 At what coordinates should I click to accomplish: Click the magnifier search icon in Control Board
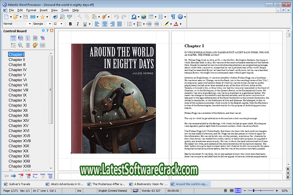20,45
